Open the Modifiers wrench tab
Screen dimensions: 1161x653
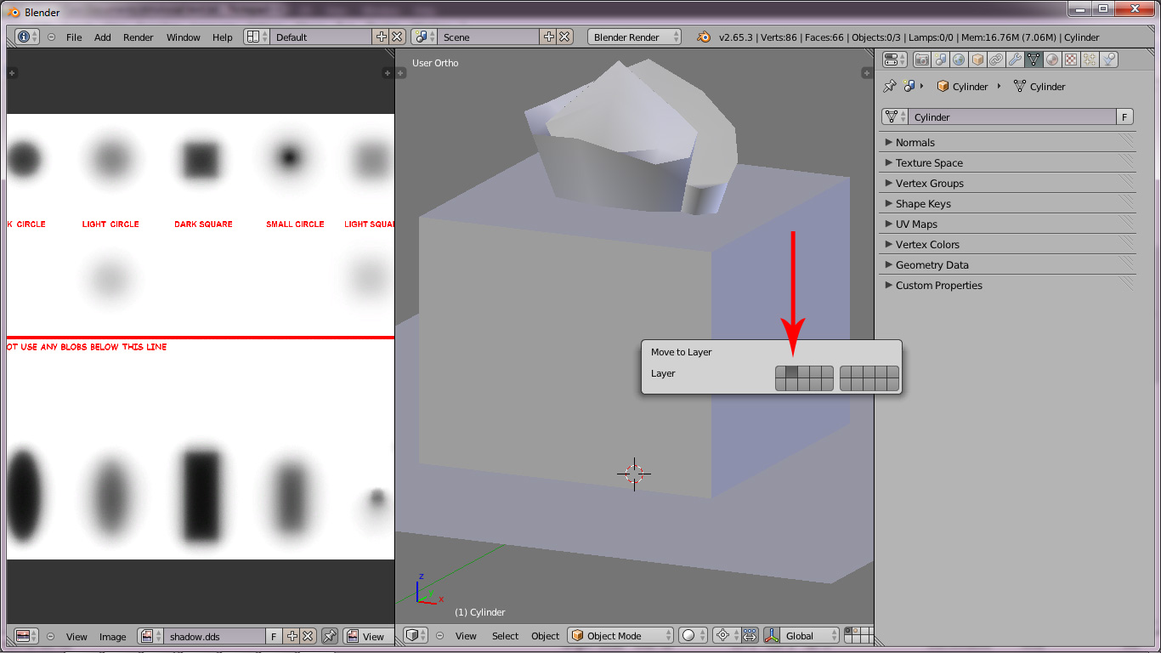coord(1015,60)
